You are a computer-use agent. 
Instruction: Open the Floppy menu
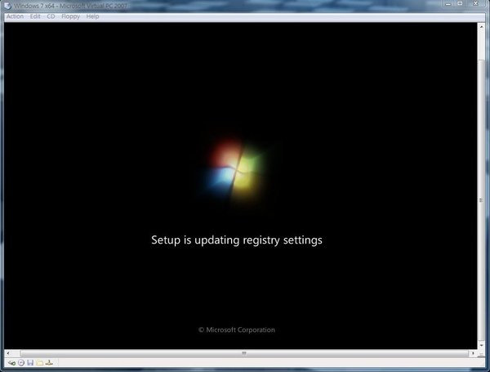pos(70,16)
